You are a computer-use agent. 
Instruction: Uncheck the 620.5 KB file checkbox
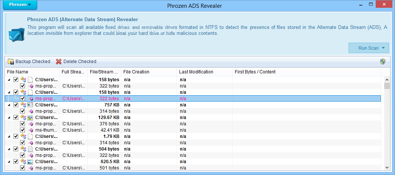(16, 161)
